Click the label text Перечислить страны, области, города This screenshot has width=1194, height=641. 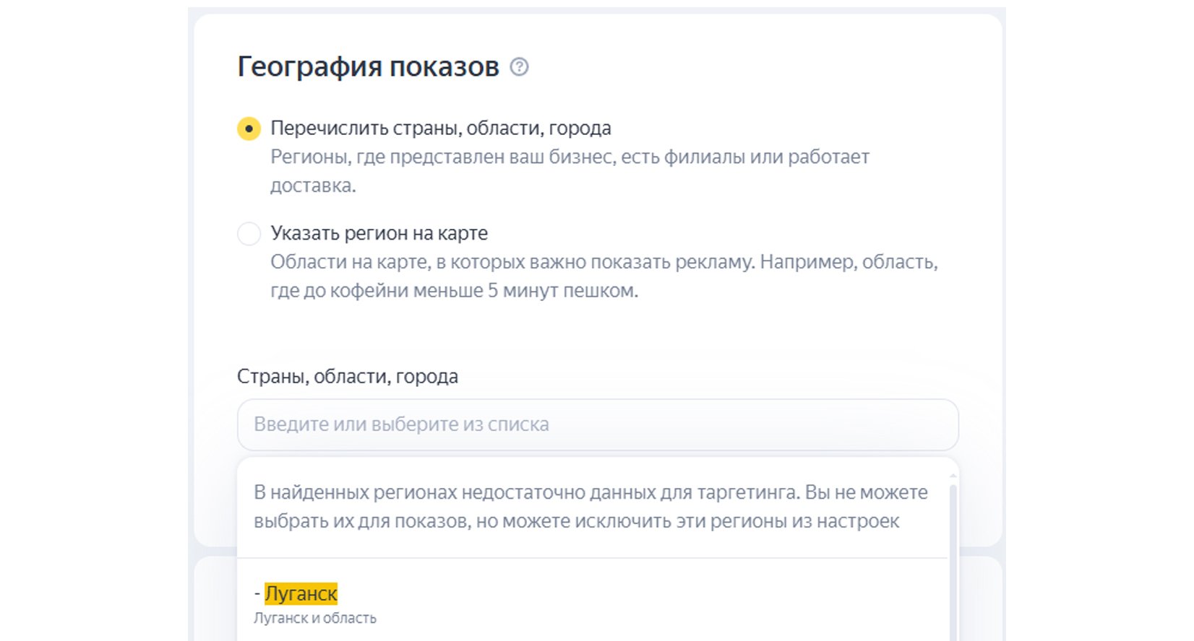(x=440, y=128)
